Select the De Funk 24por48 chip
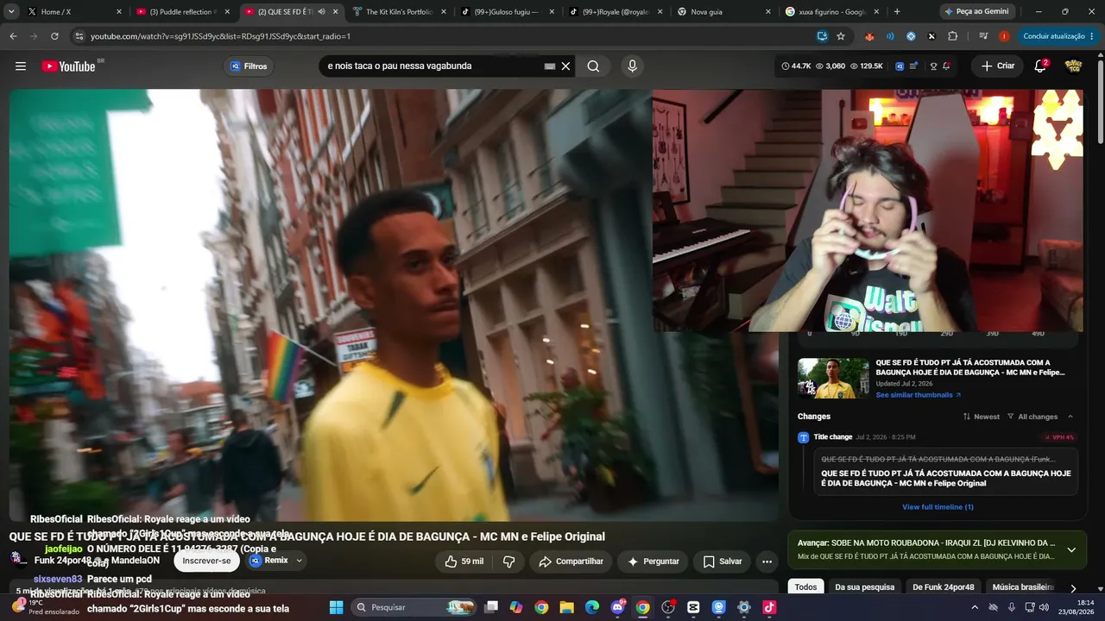Image resolution: width=1105 pixels, height=621 pixels. 943,587
